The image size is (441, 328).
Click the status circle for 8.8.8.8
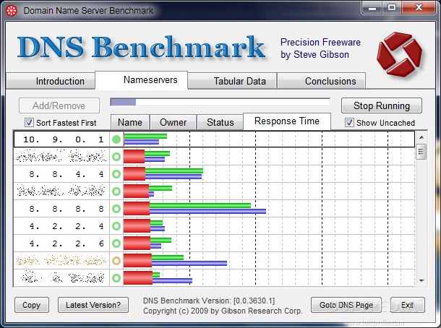point(116,209)
